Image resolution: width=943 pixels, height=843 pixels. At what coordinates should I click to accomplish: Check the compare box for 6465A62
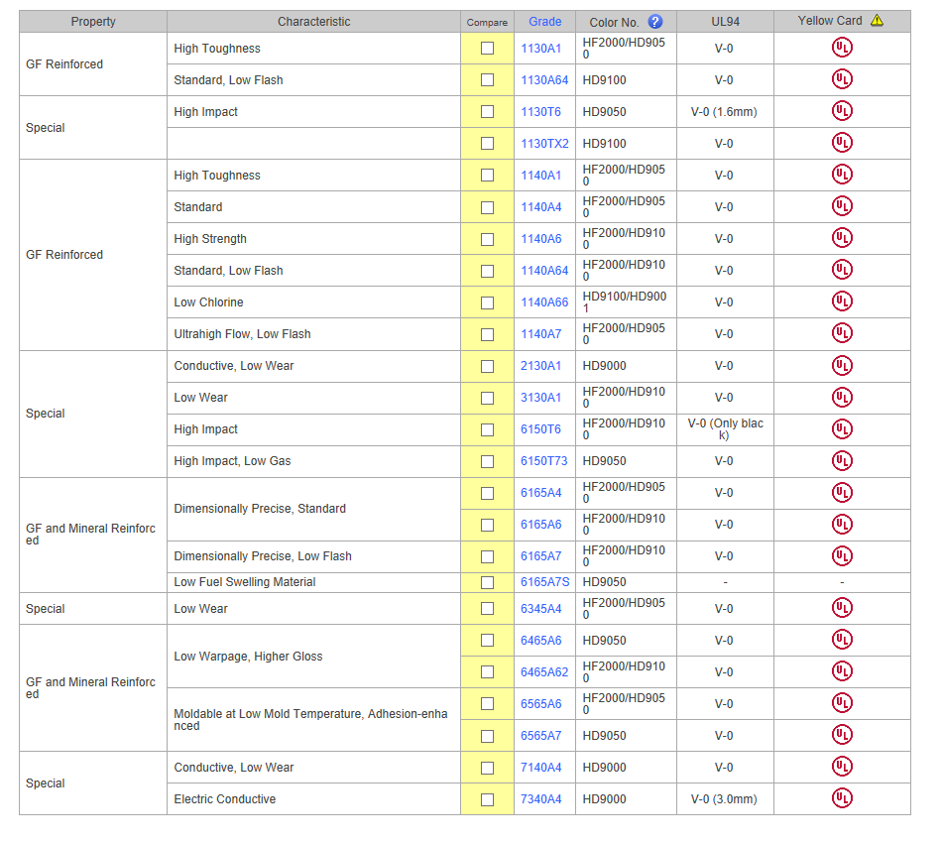(487, 672)
